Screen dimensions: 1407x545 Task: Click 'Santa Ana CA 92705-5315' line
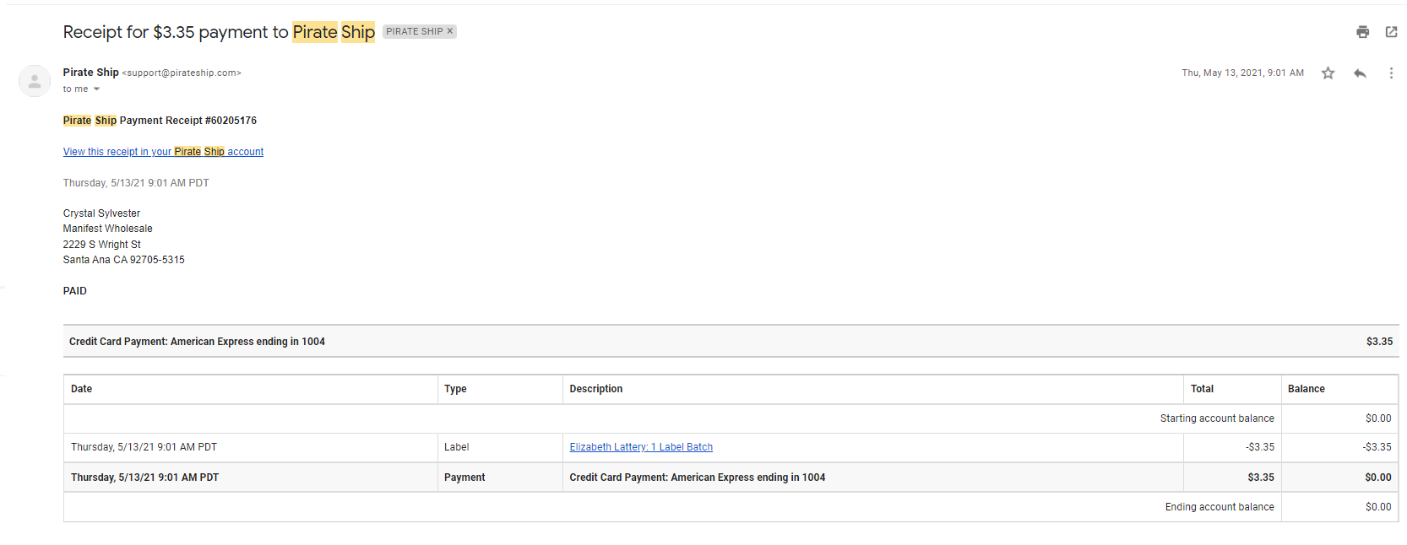(x=123, y=260)
